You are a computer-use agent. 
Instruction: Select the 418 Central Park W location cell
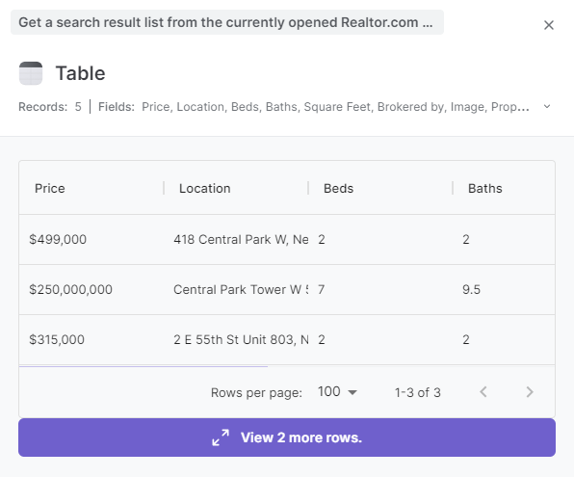pyautogui.click(x=236, y=240)
